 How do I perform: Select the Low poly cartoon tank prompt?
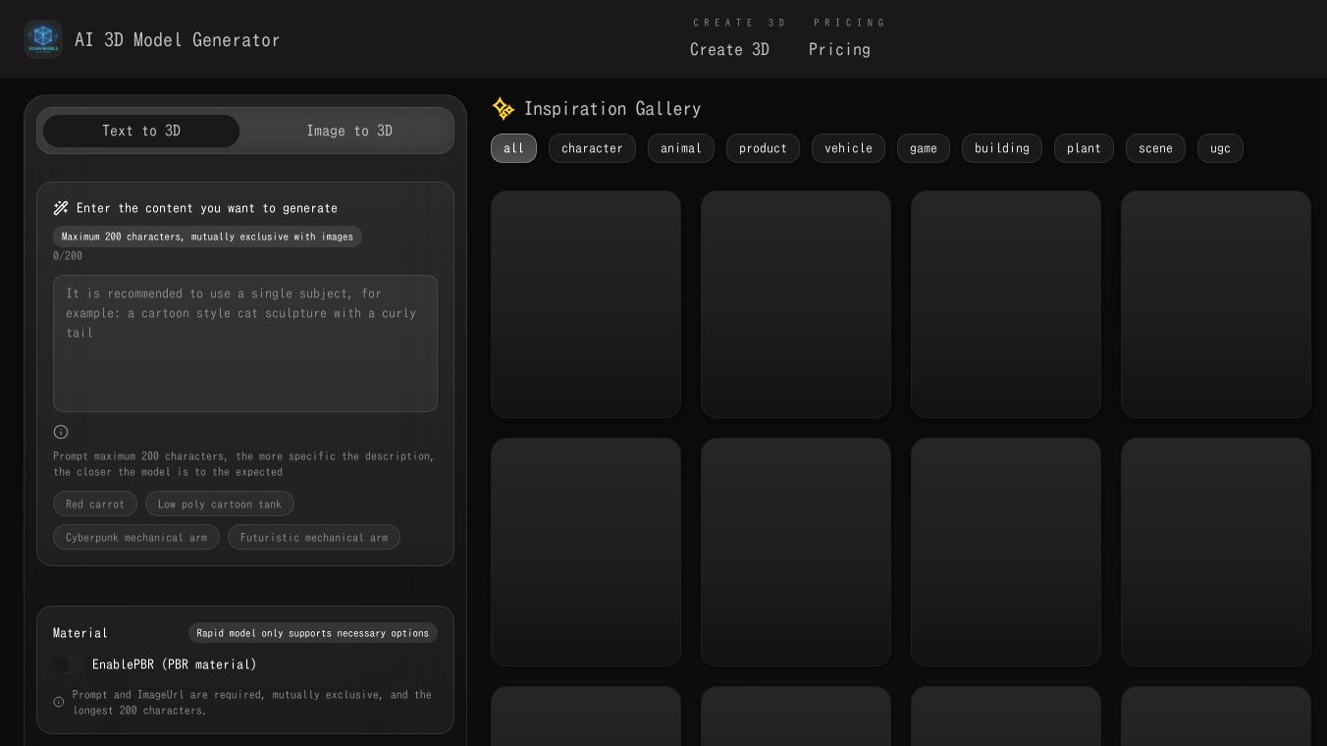click(x=220, y=504)
